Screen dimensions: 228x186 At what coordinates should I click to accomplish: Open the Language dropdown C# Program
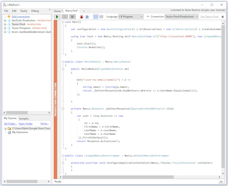click(x=131, y=17)
